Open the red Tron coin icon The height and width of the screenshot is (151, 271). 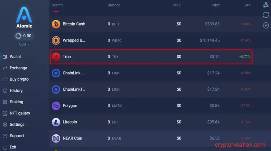click(x=56, y=57)
